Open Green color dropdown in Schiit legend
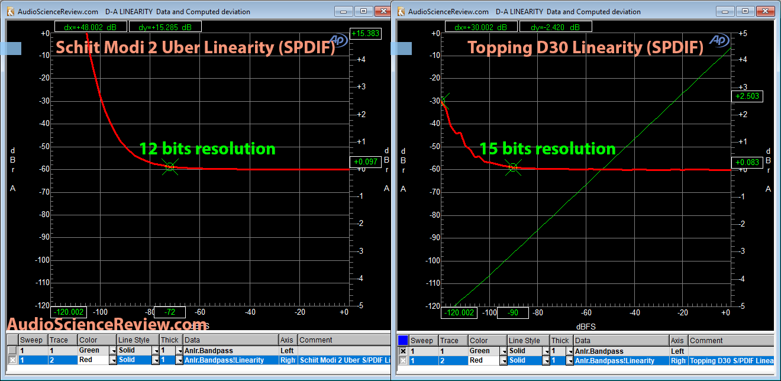This screenshot has height=381, width=781. pyautogui.click(x=114, y=351)
